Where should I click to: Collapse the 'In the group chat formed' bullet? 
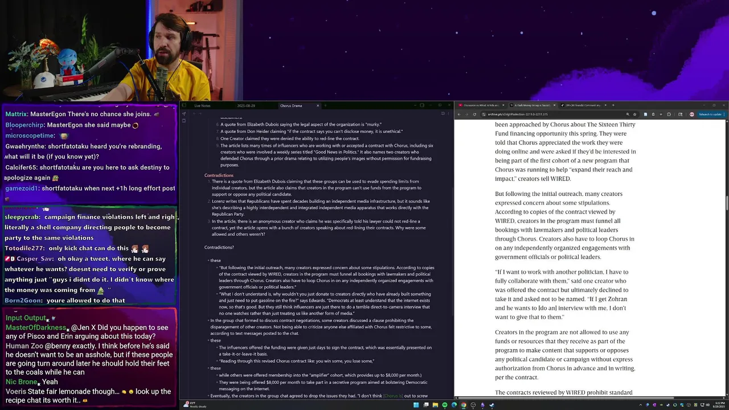pyautogui.click(x=207, y=320)
